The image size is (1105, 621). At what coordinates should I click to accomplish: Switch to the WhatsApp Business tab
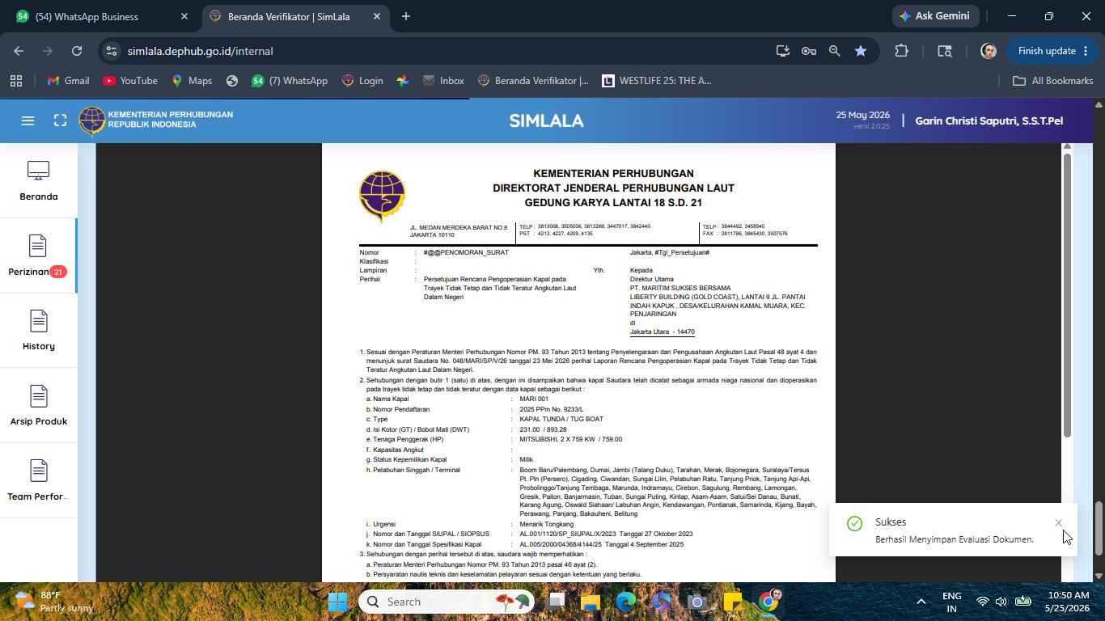tap(101, 16)
